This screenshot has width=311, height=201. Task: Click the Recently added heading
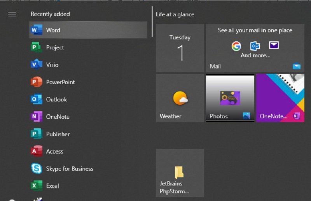[50, 14]
